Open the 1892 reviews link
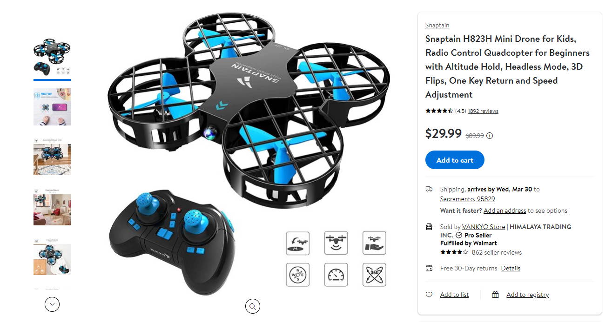This screenshot has height=322, width=612. point(483,111)
